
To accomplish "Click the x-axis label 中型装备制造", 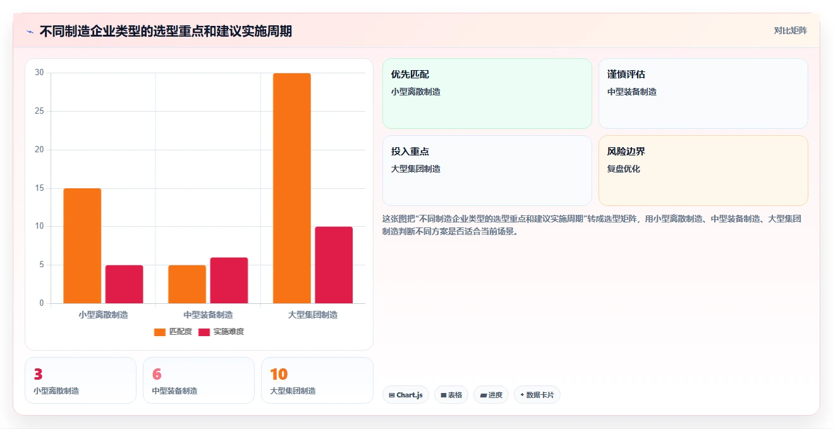I will [208, 315].
